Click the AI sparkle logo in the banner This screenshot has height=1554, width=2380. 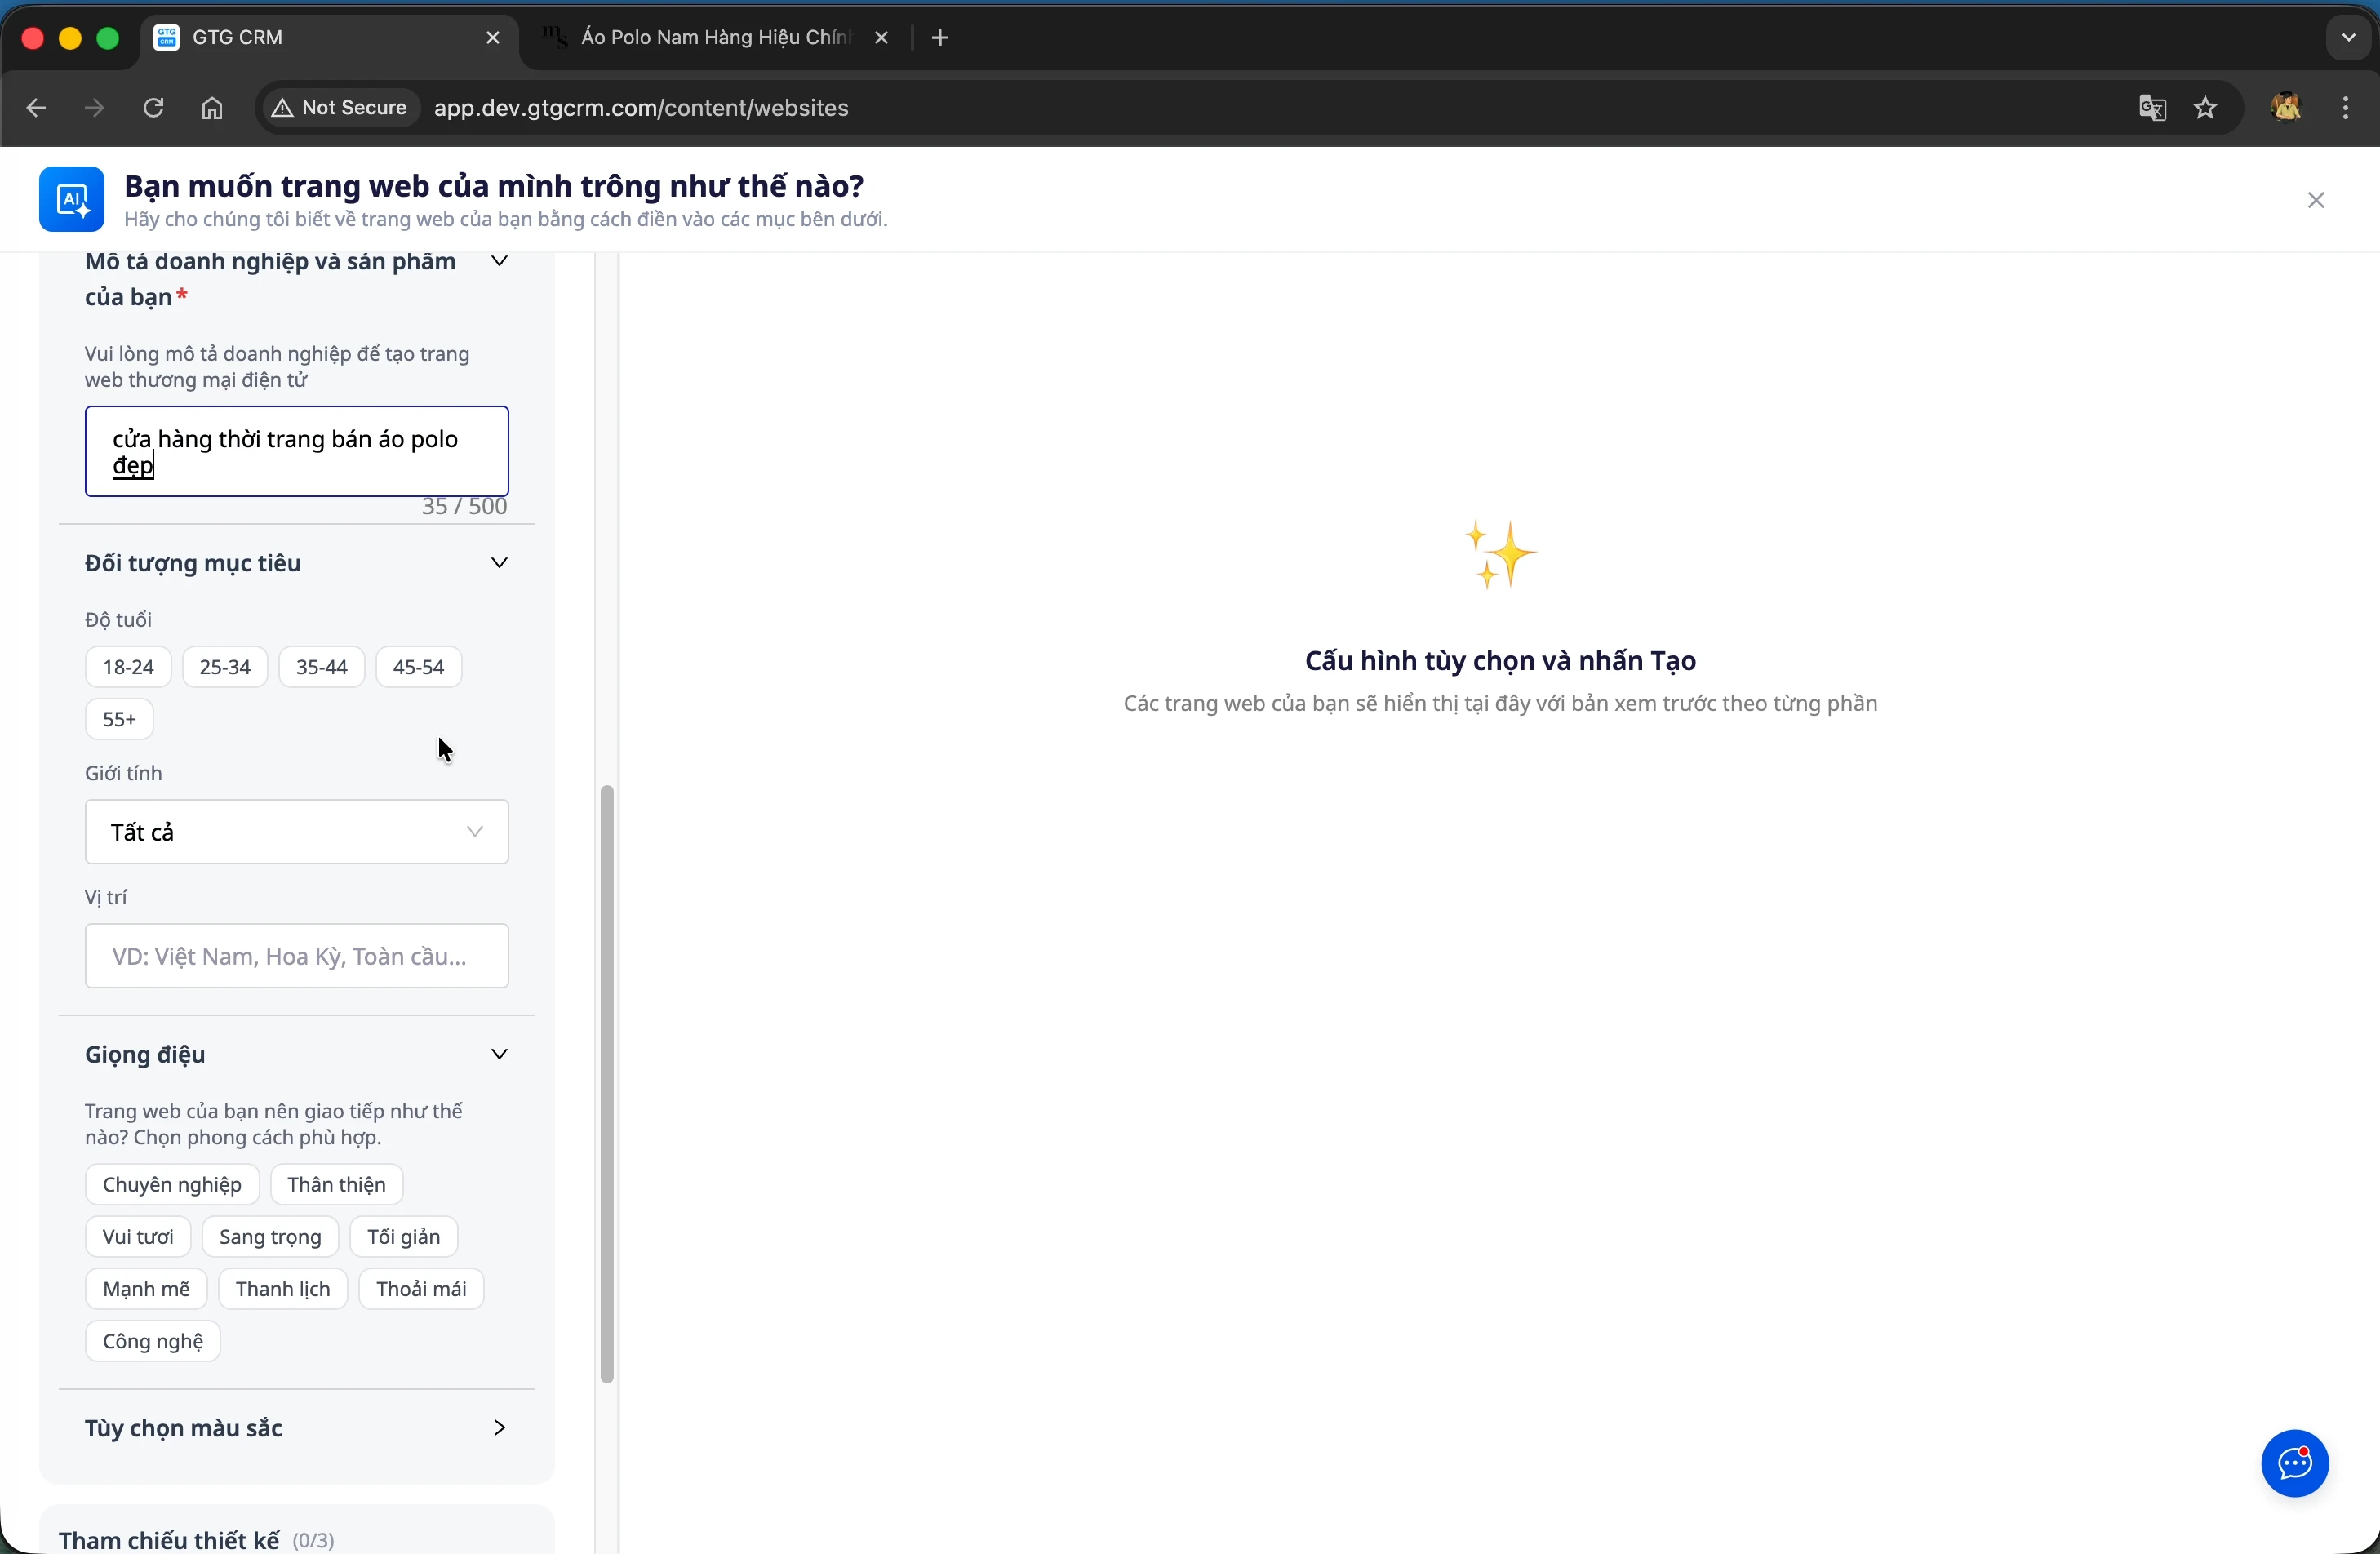(x=71, y=199)
